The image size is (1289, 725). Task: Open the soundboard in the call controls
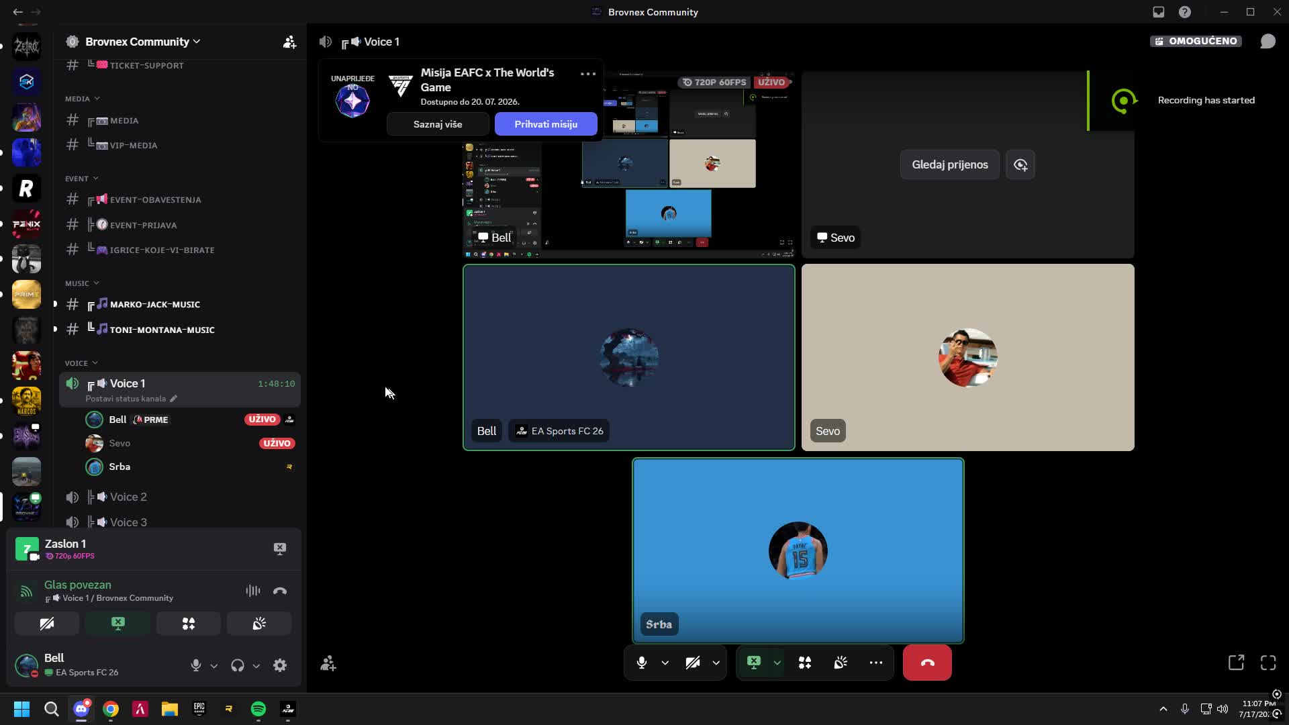pyautogui.click(x=841, y=663)
